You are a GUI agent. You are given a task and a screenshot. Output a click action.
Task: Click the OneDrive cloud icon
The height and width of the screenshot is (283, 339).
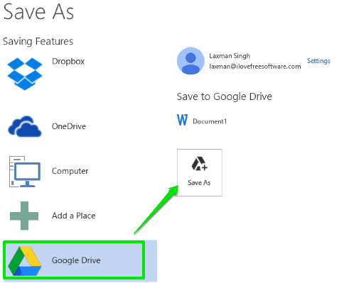(25, 126)
